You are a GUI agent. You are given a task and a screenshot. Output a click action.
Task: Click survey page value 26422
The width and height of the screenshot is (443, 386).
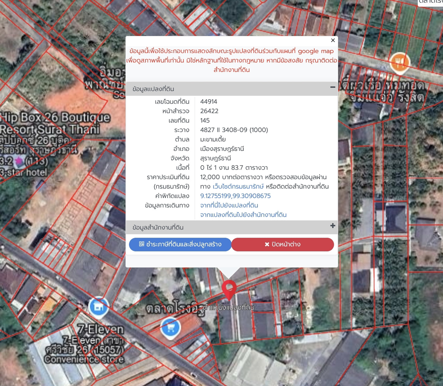209,111
